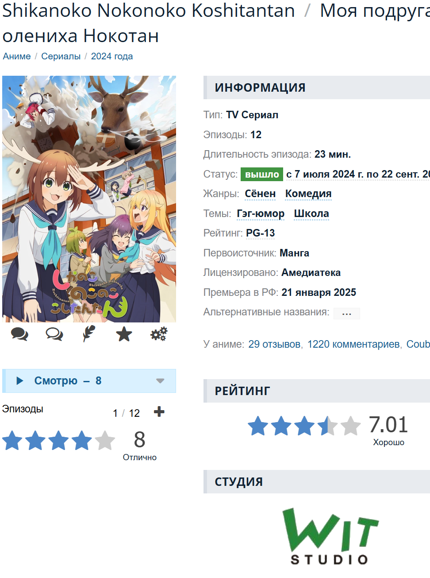Image resolution: width=430 pixels, height=578 pixels.
Task: Open the 1220 комментариев link
Action: [x=353, y=344]
